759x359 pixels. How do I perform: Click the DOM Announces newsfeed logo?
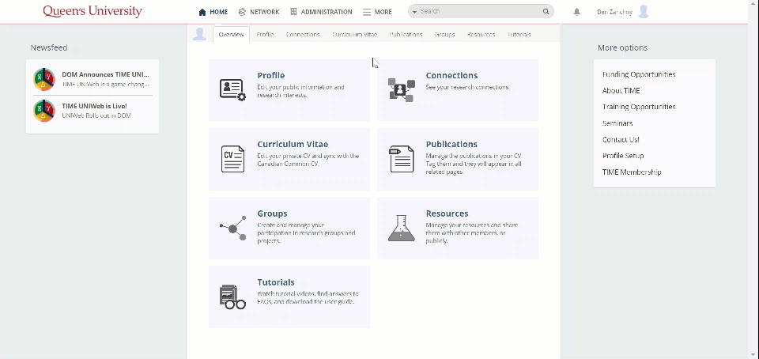44,79
